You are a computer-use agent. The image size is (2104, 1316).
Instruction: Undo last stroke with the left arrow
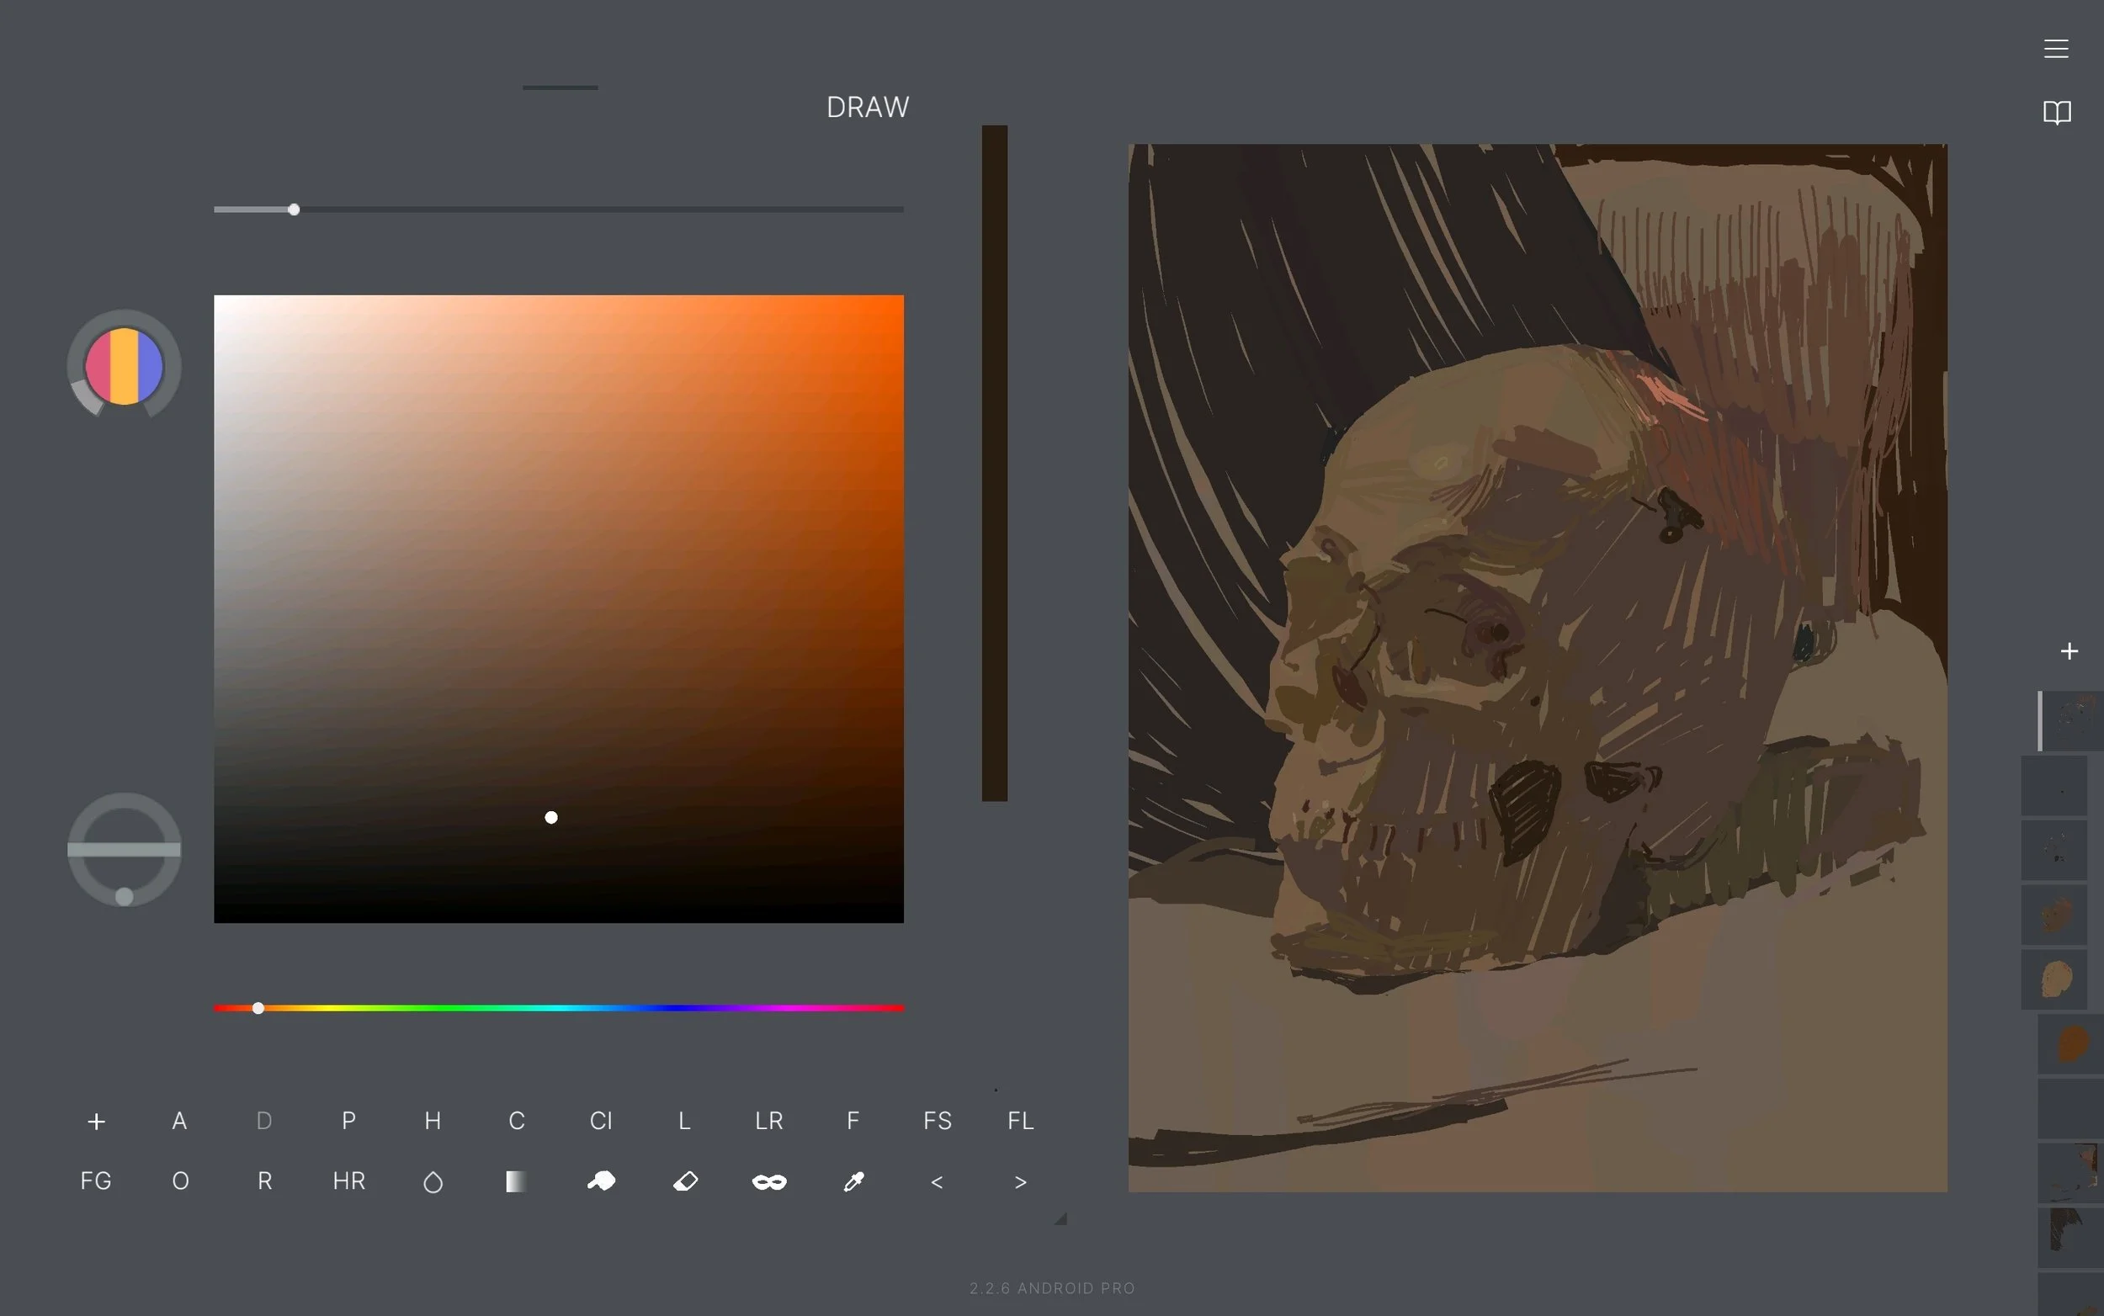937,1181
